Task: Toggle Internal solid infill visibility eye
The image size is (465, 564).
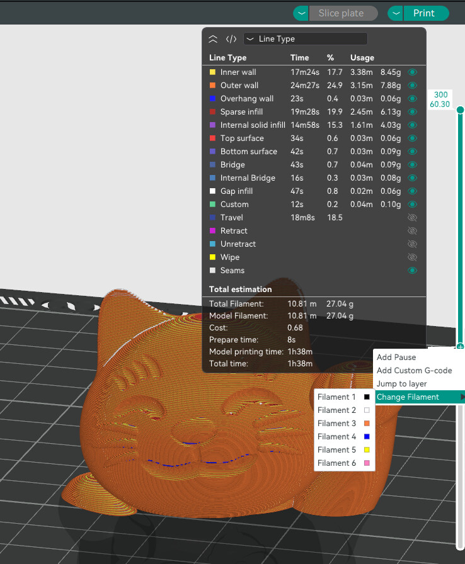Action: click(413, 125)
